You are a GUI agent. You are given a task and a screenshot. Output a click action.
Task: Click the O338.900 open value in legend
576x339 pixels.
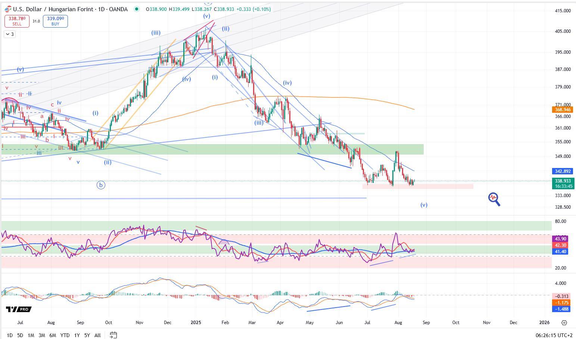[157, 9]
